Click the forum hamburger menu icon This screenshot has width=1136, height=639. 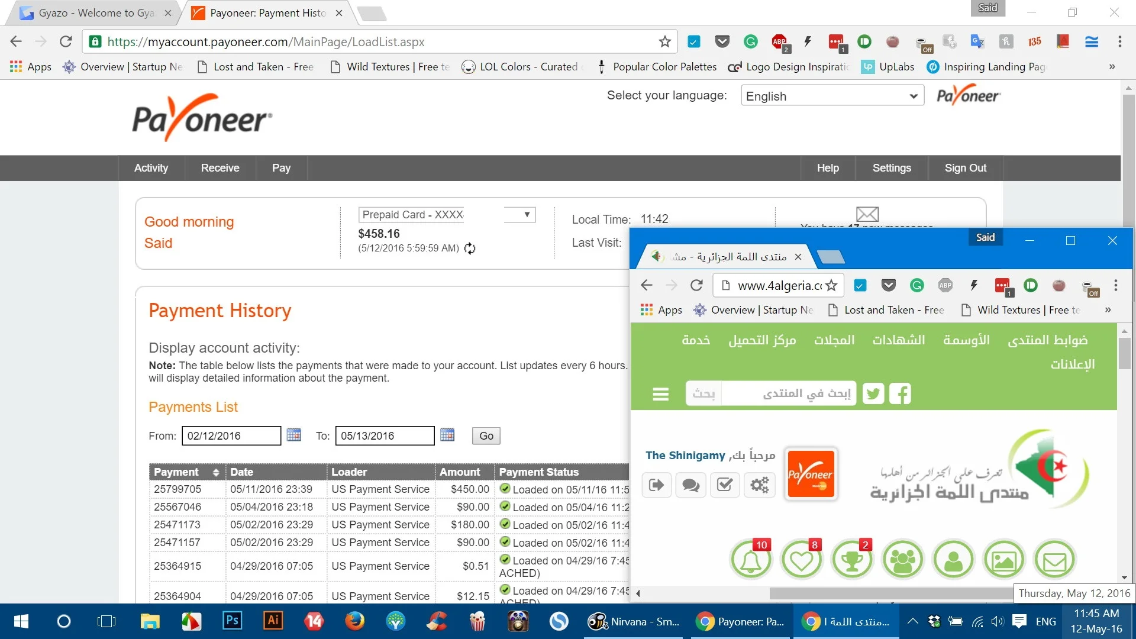pos(660,394)
